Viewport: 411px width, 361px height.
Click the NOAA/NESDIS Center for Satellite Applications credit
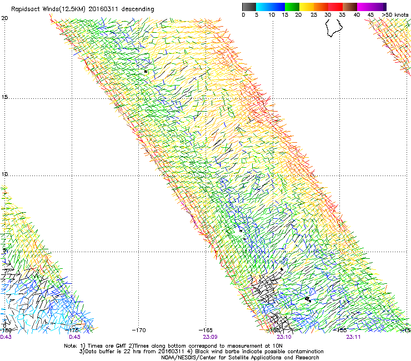(x=240, y=358)
